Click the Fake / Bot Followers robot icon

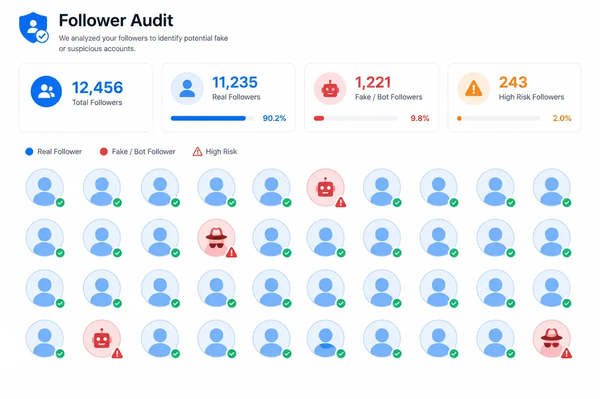click(330, 88)
